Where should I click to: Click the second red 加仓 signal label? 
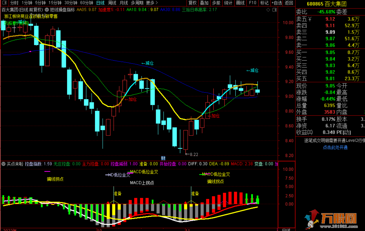coord(214,116)
